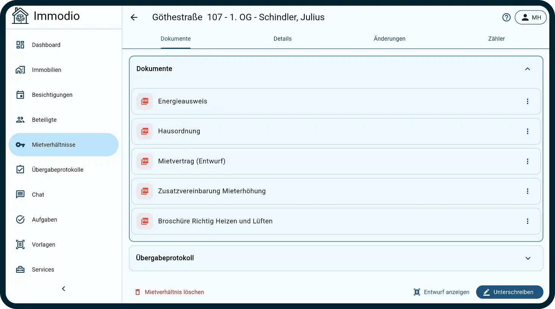Screen dimensions: 555x309
Task: Click the Immobilien building icon
Action: [20, 70]
